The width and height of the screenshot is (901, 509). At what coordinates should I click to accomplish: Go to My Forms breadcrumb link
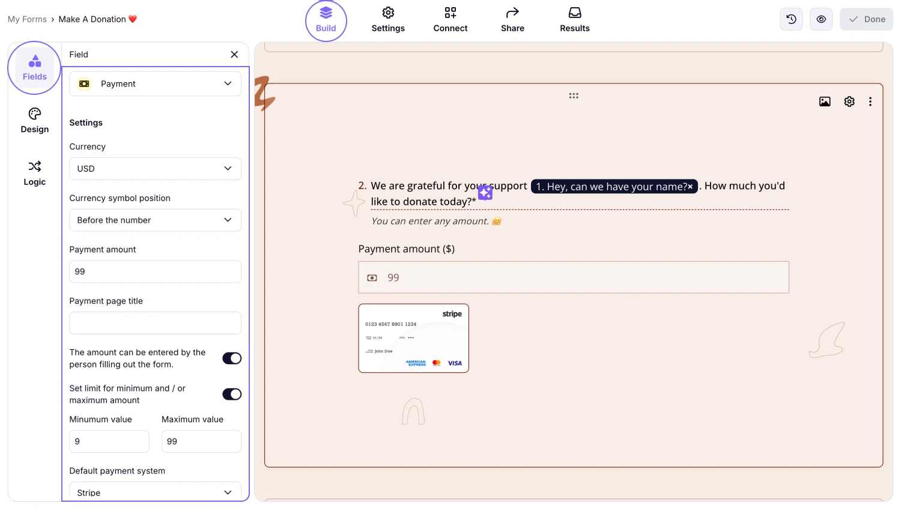[x=27, y=19]
